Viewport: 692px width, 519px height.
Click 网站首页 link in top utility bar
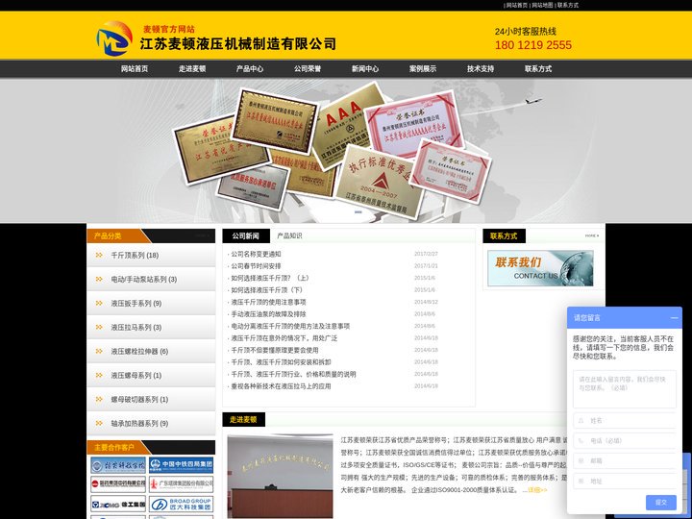(x=517, y=6)
